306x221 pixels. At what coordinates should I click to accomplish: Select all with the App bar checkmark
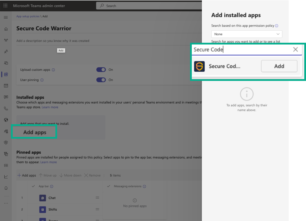click(33, 186)
